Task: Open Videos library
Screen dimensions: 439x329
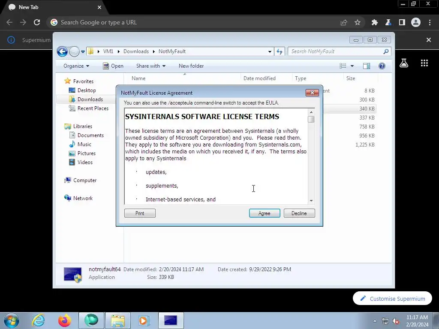Action: click(x=85, y=162)
